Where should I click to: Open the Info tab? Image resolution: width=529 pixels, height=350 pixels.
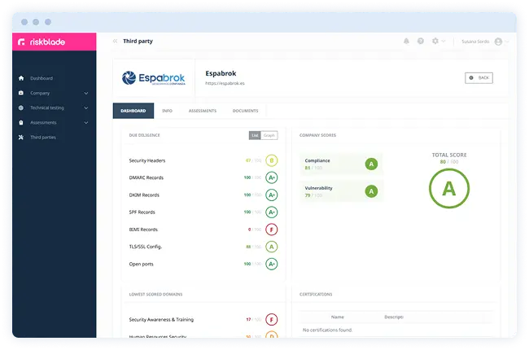pos(167,110)
